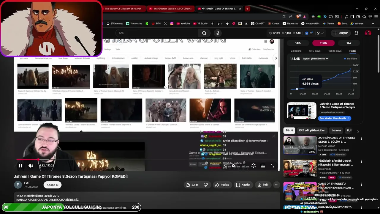Open STElements bookmark
Screen dimensions: 380x214
tap(115, 23)
